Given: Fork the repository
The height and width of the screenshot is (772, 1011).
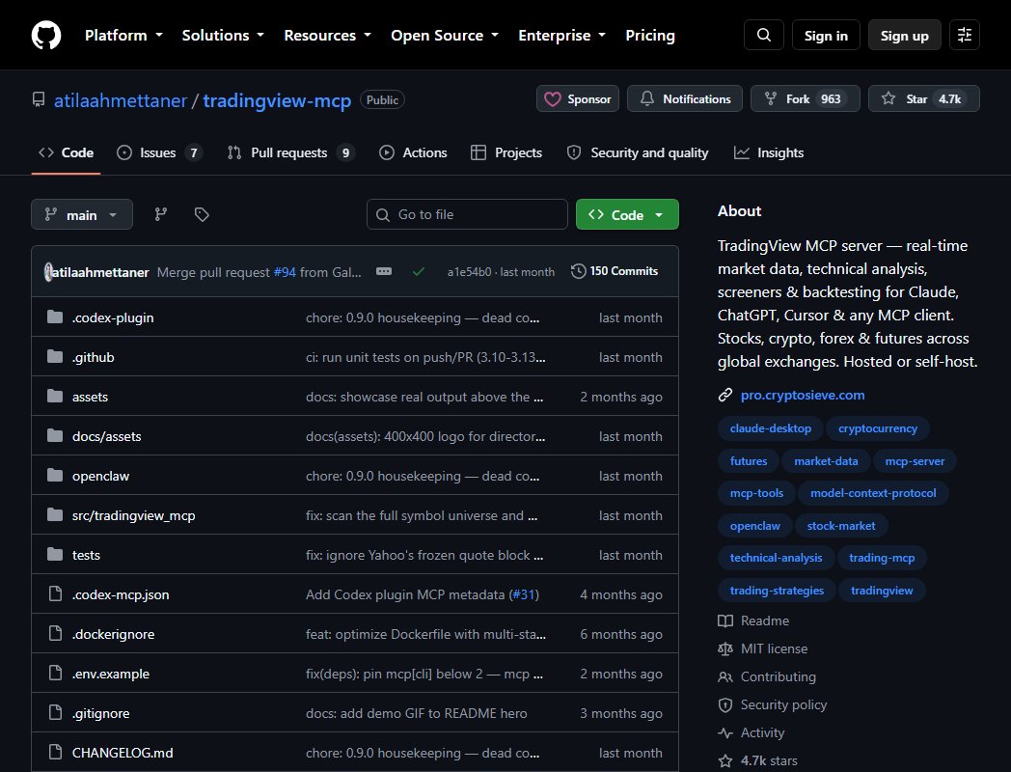Looking at the screenshot, I should [x=806, y=98].
